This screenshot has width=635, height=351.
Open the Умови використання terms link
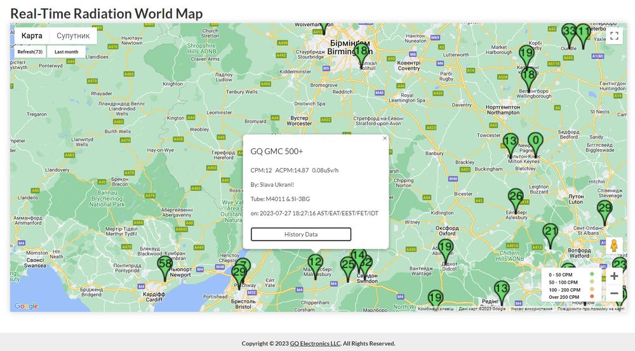click(x=531, y=309)
